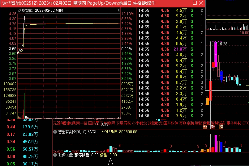Click the 榜 marker badge
249x166 pixels.
click(221, 127)
